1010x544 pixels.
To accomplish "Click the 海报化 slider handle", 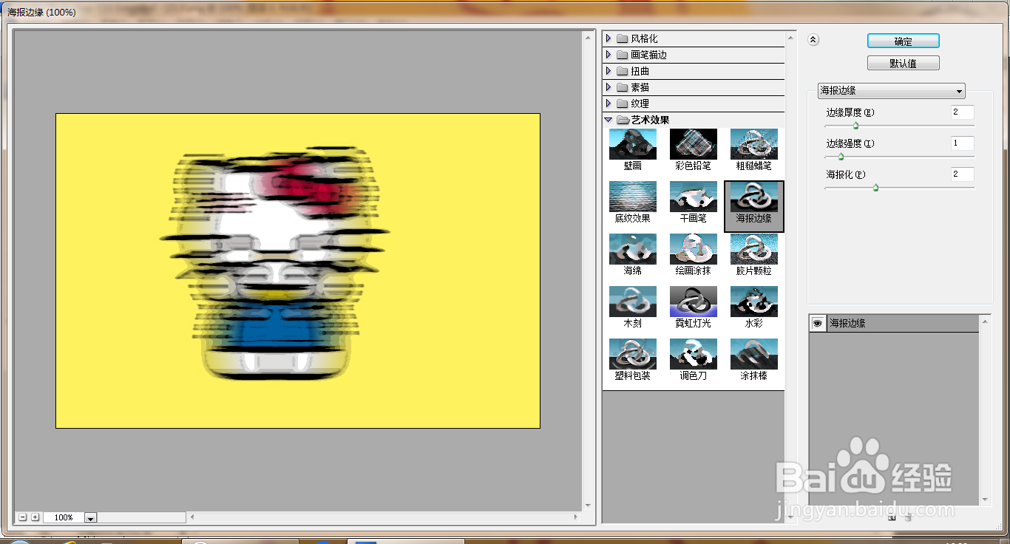I will coord(875,188).
